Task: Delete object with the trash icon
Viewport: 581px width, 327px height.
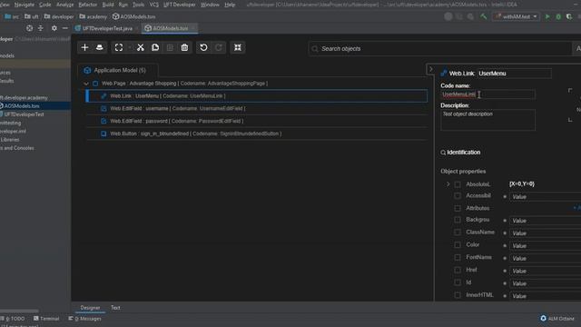Action: [184, 47]
